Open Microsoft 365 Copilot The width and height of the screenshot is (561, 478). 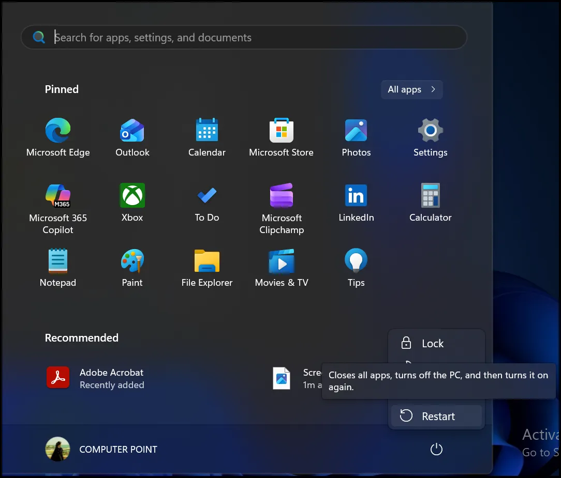[58, 209]
